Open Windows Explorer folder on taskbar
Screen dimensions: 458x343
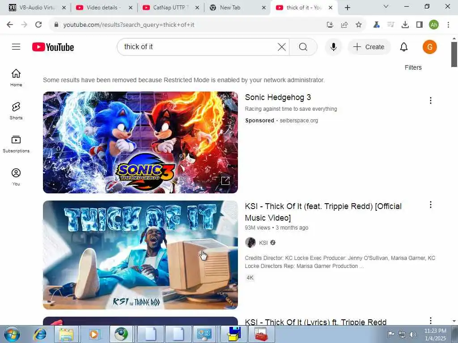coord(67,334)
